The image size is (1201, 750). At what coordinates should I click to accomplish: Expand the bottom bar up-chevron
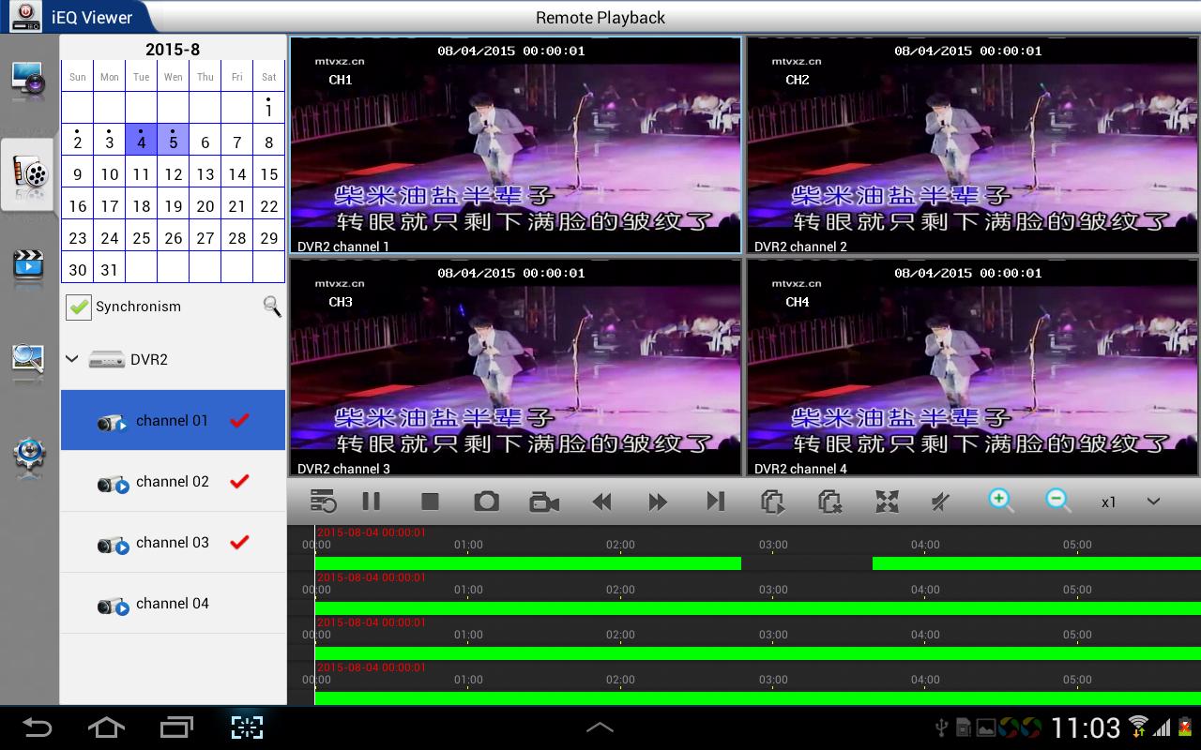[600, 727]
